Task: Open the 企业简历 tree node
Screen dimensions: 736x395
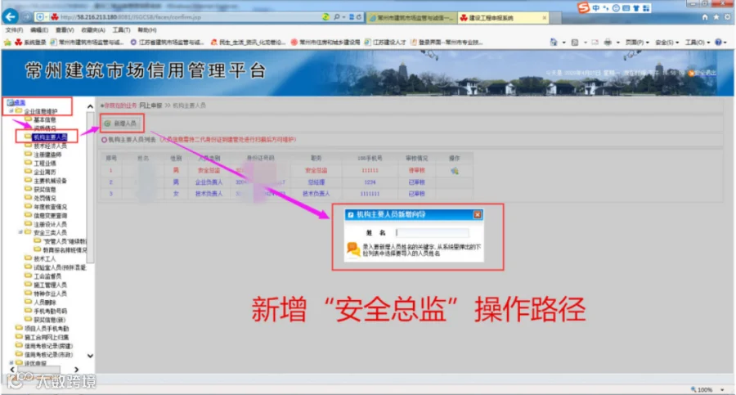Action: coord(45,172)
